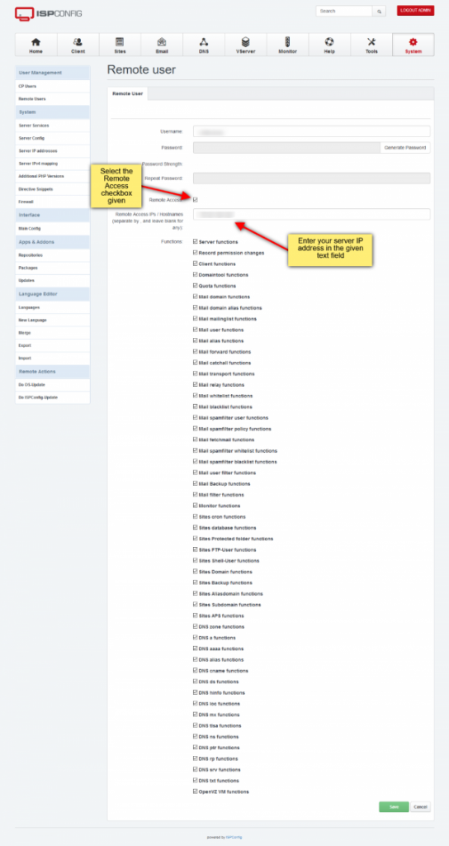449x846 pixels.
Task: Toggle Domaintool functions checkbox
Action: [x=195, y=274]
